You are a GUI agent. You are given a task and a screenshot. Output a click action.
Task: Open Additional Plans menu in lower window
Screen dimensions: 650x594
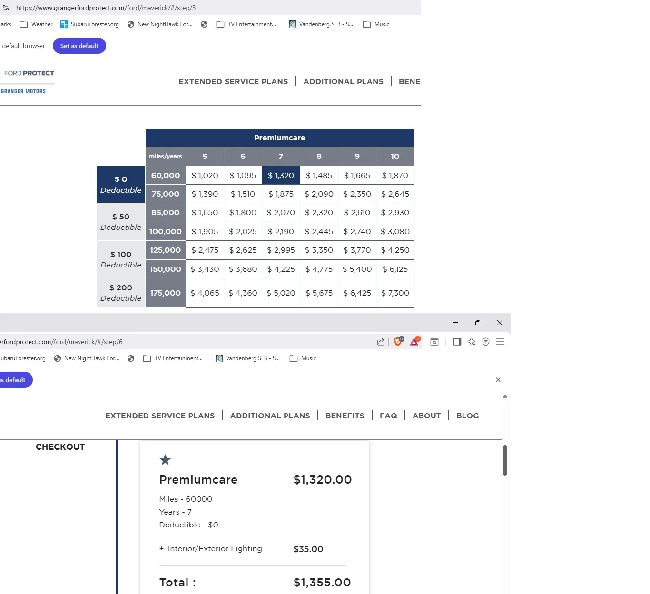tap(270, 416)
